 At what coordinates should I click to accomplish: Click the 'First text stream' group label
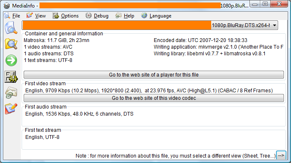(43, 130)
